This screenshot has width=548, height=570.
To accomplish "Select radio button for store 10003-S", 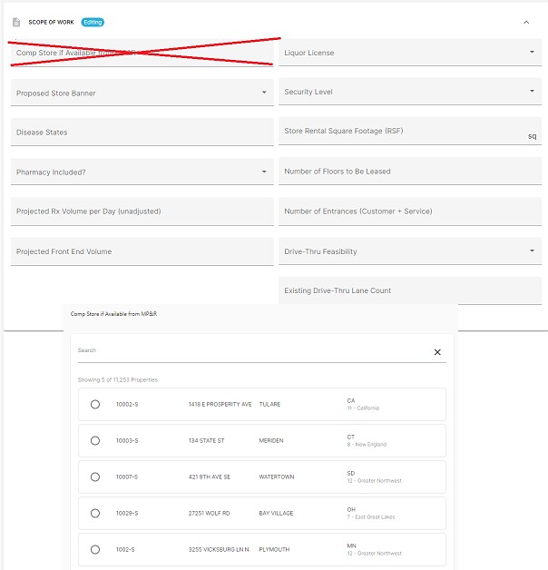I will (95, 441).
